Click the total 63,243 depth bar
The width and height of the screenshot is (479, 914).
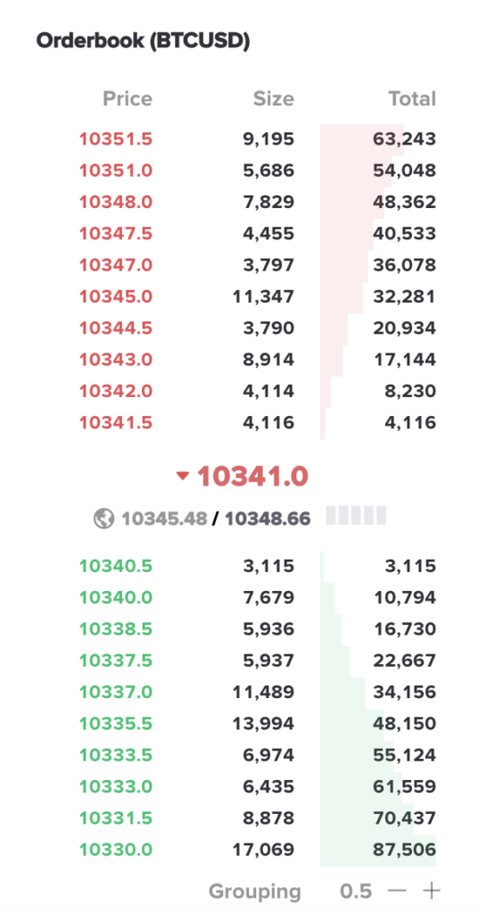[377, 139]
